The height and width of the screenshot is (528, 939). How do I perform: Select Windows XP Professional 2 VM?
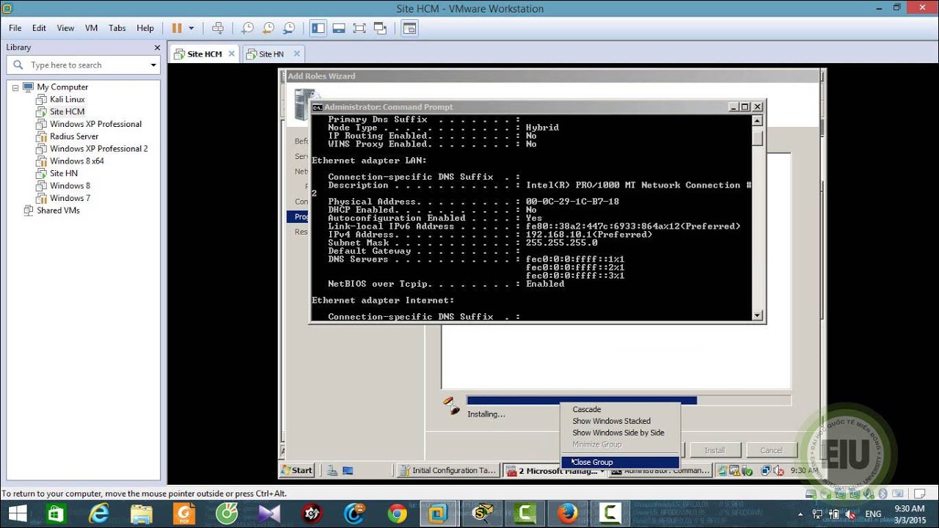point(98,149)
